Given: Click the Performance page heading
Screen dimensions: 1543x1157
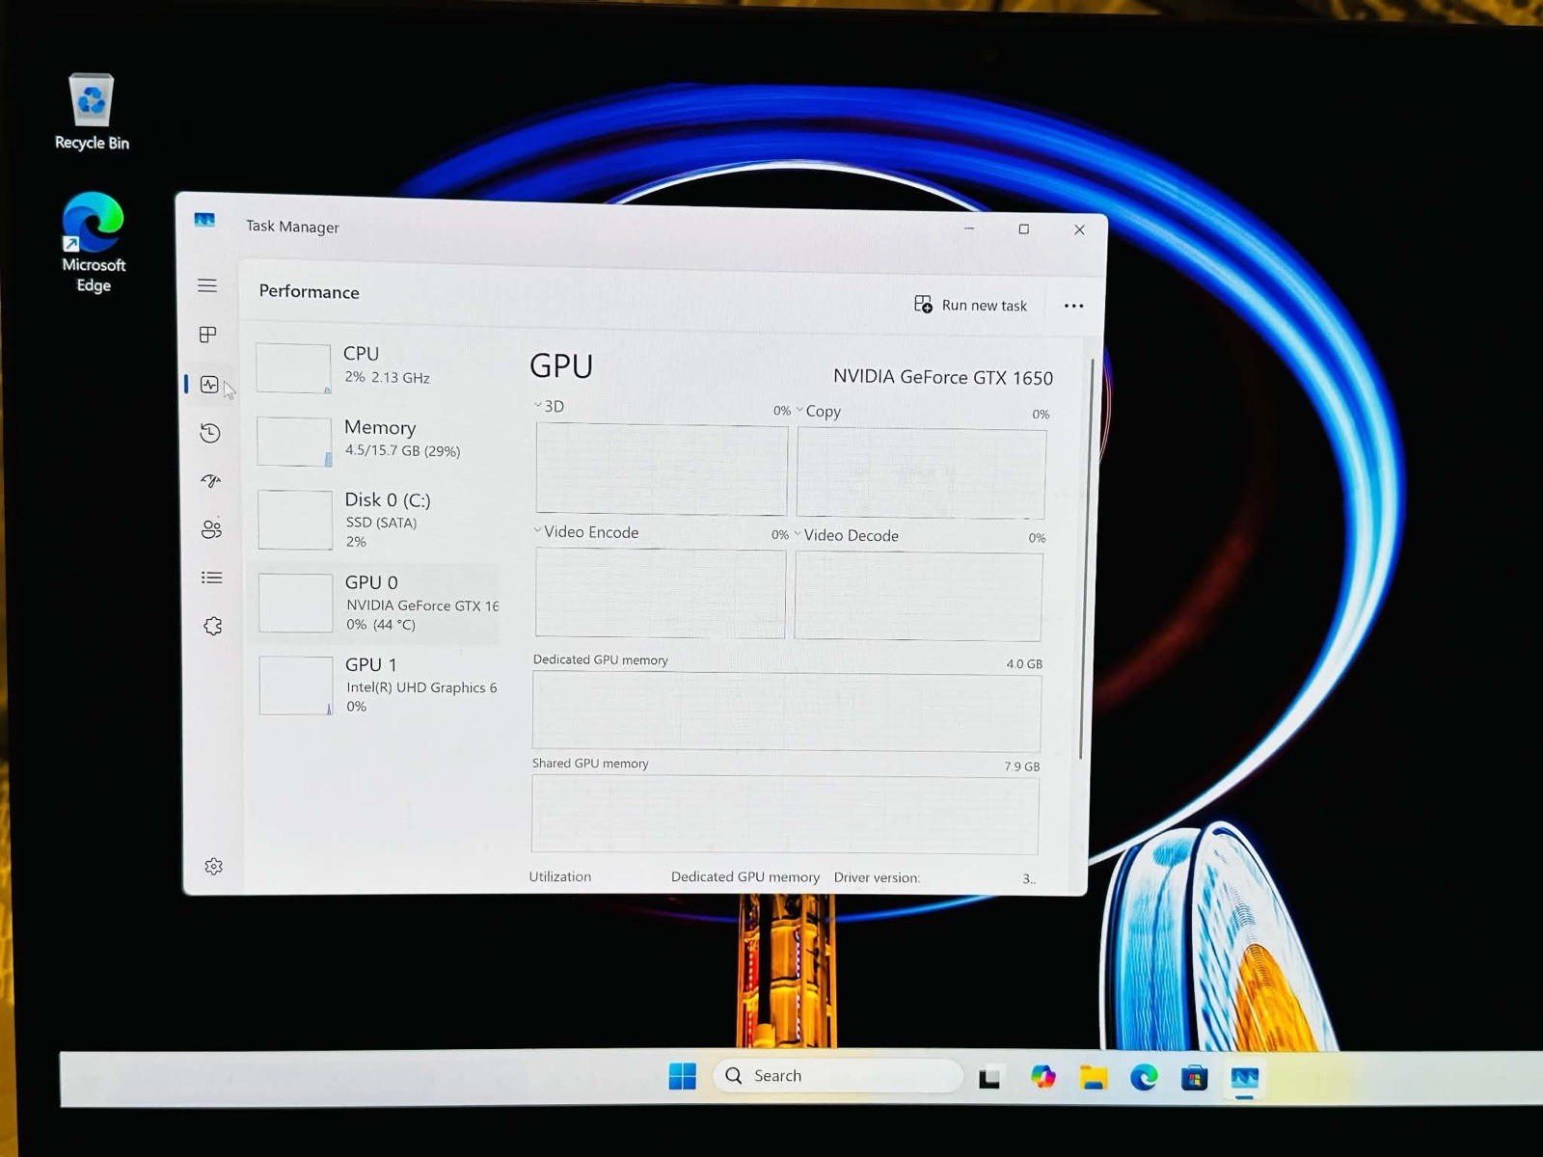Looking at the screenshot, I should [310, 291].
